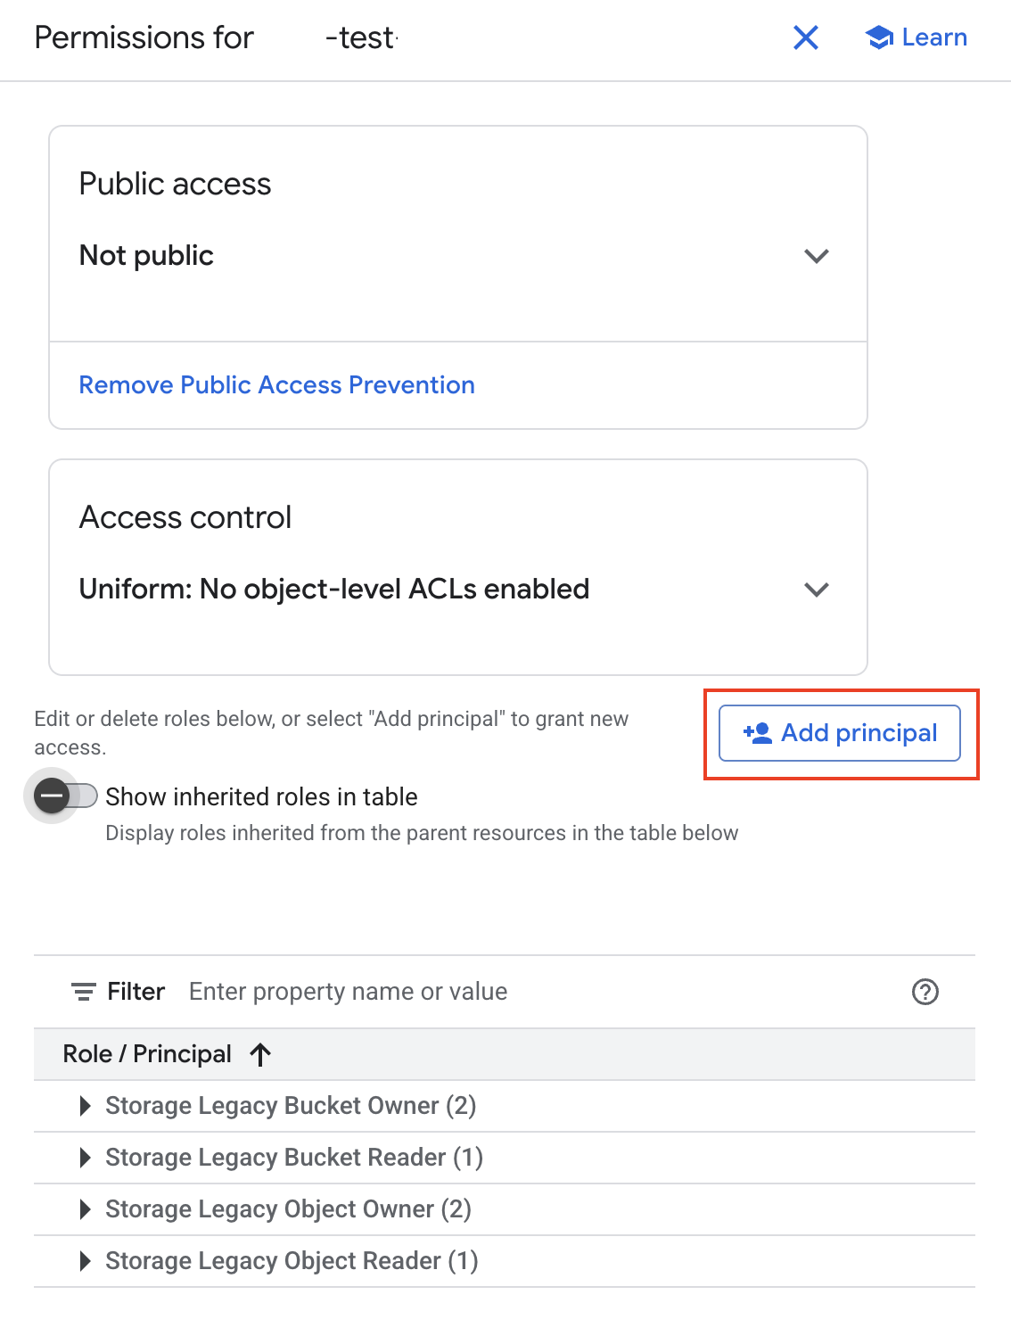Viewport: 1011px width, 1336px height.
Task: Open the filter help question mark icon
Action: [925, 992]
